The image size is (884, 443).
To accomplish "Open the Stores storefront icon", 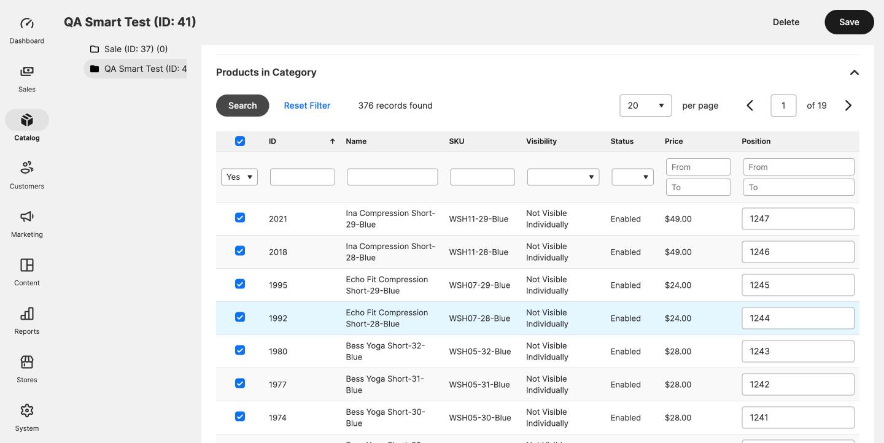I will 27,362.
